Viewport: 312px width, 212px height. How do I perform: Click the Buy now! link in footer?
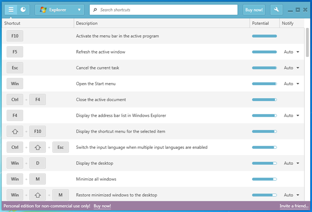(102, 206)
